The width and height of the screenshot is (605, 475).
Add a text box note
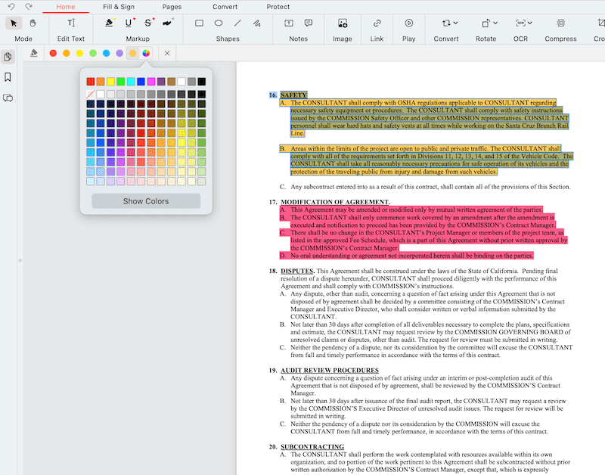tap(289, 23)
